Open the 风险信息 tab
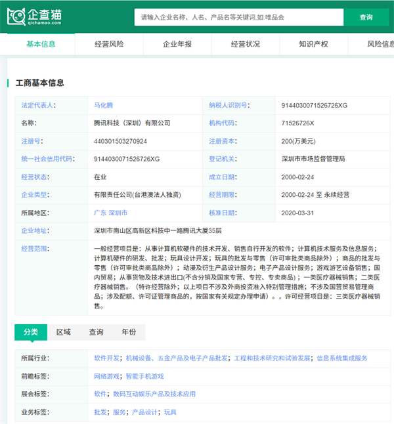Screen dimensions: 394x424 coord(380,44)
